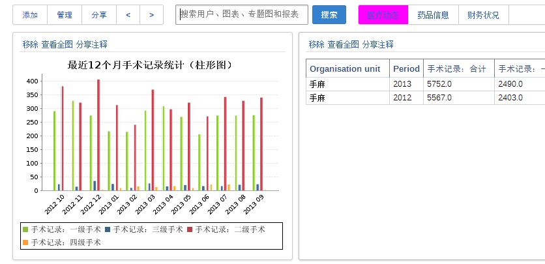
Task: Switch to the 药品信息 tab
Action: click(433, 14)
